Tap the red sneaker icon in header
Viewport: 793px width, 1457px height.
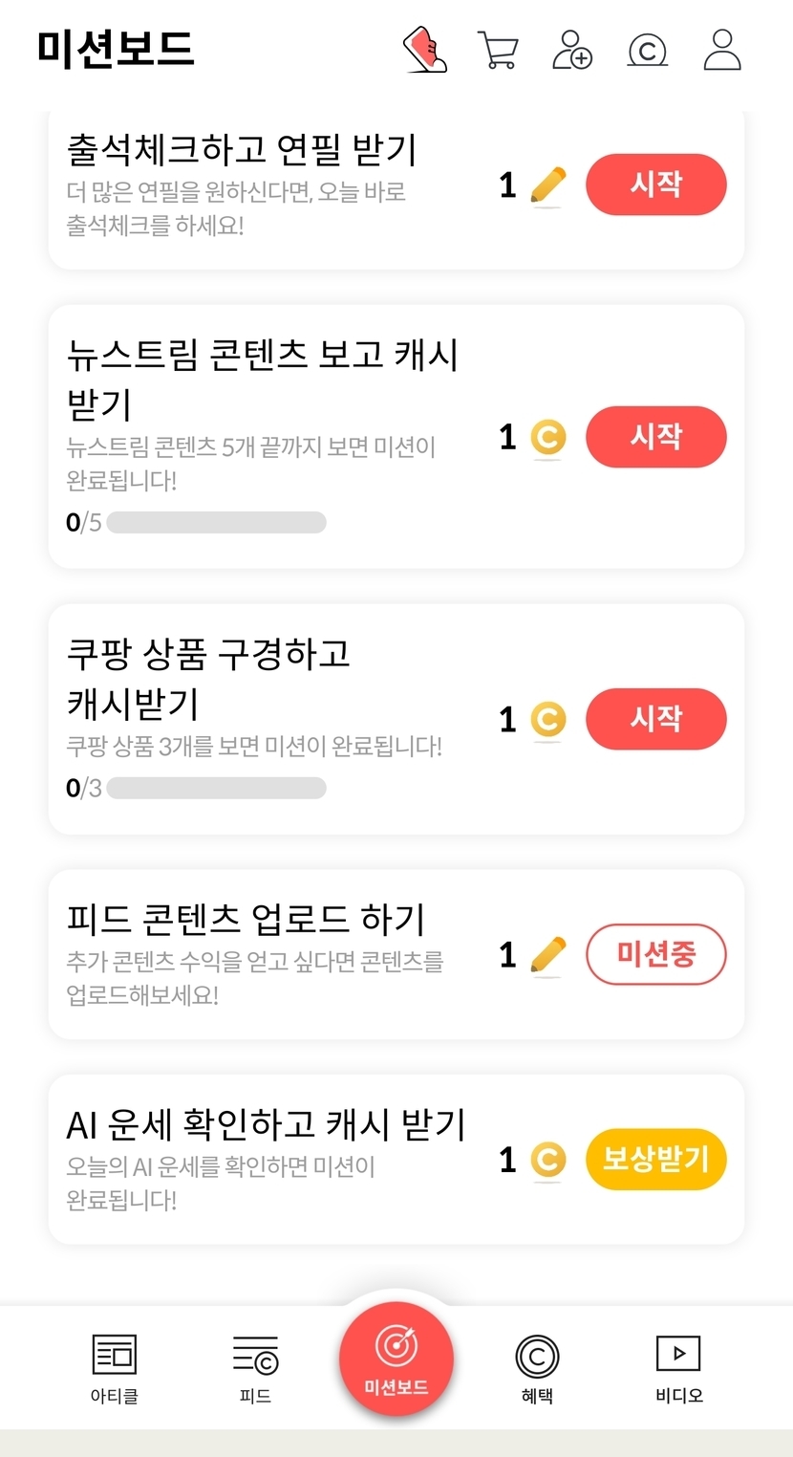pos(425,50)
